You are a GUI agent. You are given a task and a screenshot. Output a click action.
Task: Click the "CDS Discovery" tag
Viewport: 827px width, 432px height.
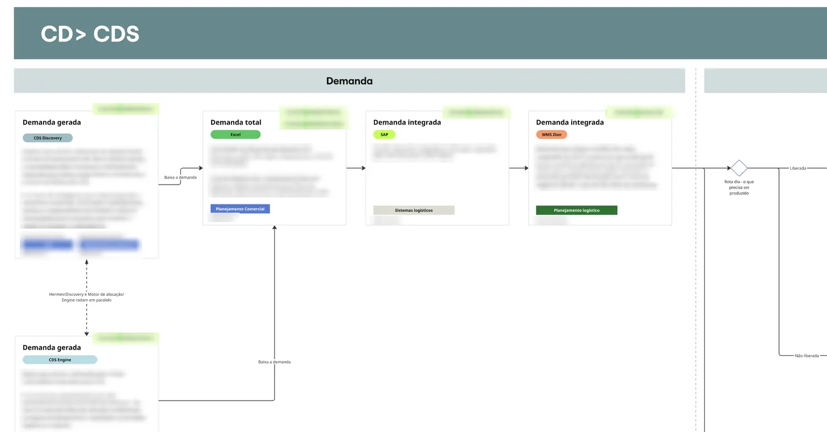pyautogui.click(x=47, y=138)
